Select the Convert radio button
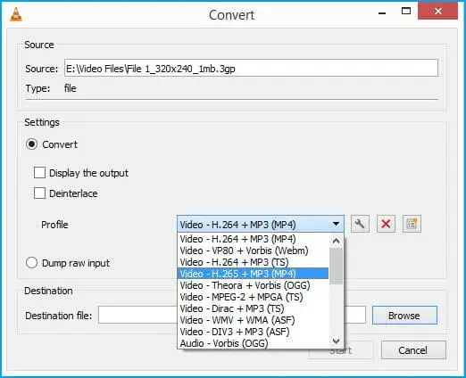466x378 pixels. (x=31, y=144)
